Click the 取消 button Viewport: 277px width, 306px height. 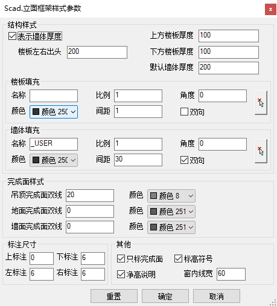[x=217, y=296]
